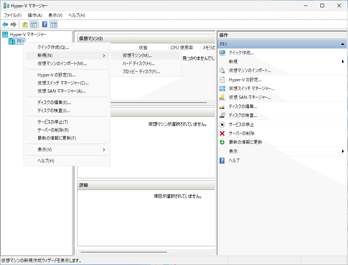Click the Back arrow toolbar icon

tap(5, 24)
